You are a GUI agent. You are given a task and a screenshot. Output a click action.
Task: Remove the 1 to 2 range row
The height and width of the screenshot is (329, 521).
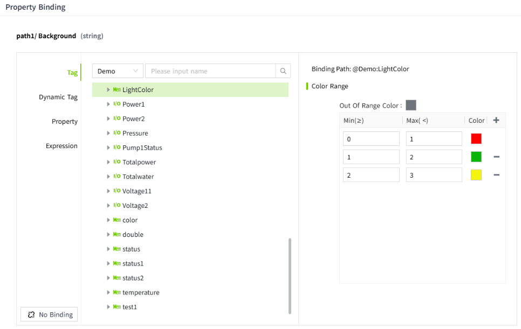pos(496,157)
